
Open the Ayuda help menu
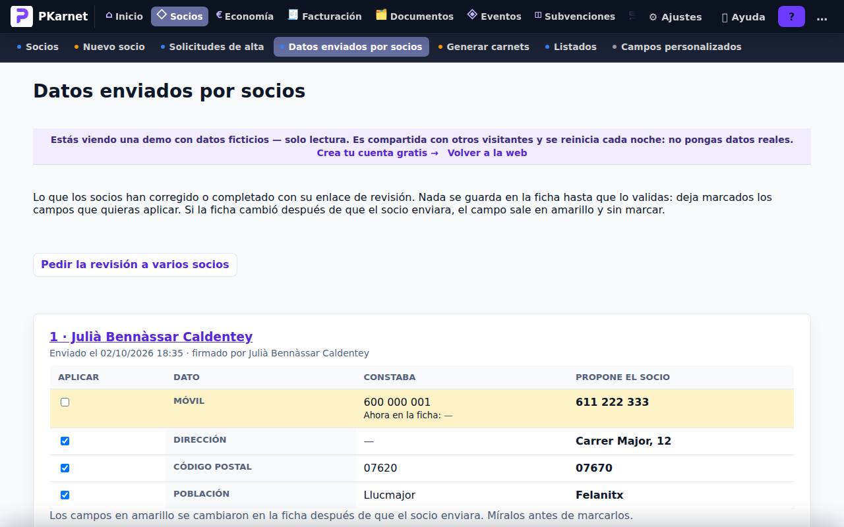(743, 17)
